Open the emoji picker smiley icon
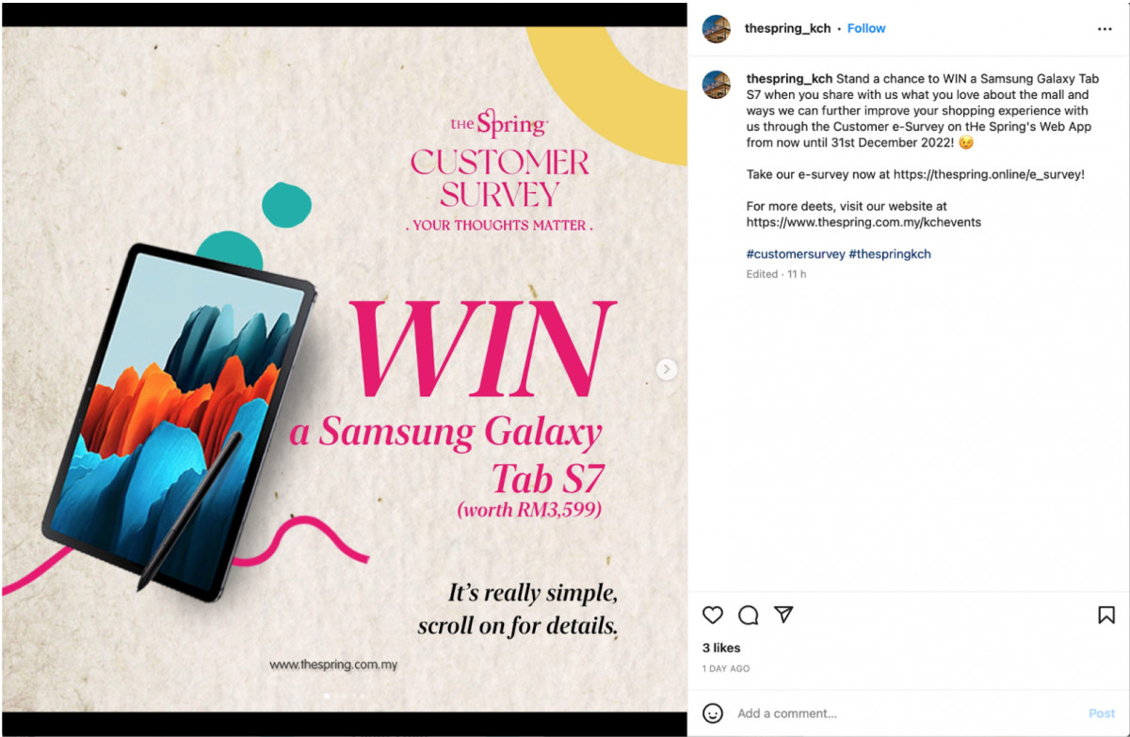Image resolution: width=1130 pixels, height=737 pixels. point(713,713)
